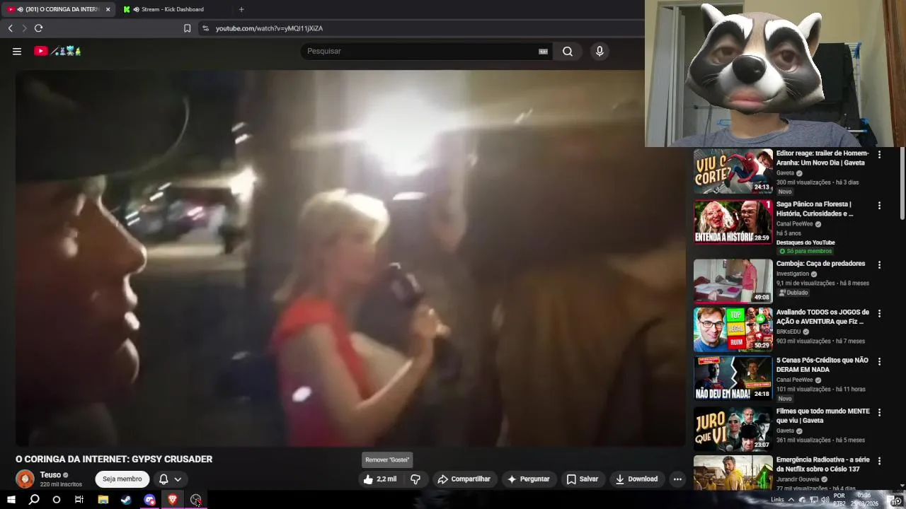The height and width of the screenshot is (509, 906).
Task: Open Editor reage Homem-Aranha video thumbnail
Action: 733,171
